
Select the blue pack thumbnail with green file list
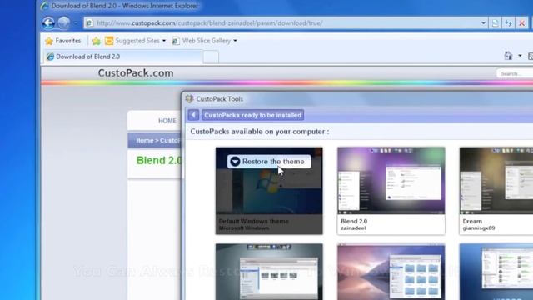coord(496,272)
